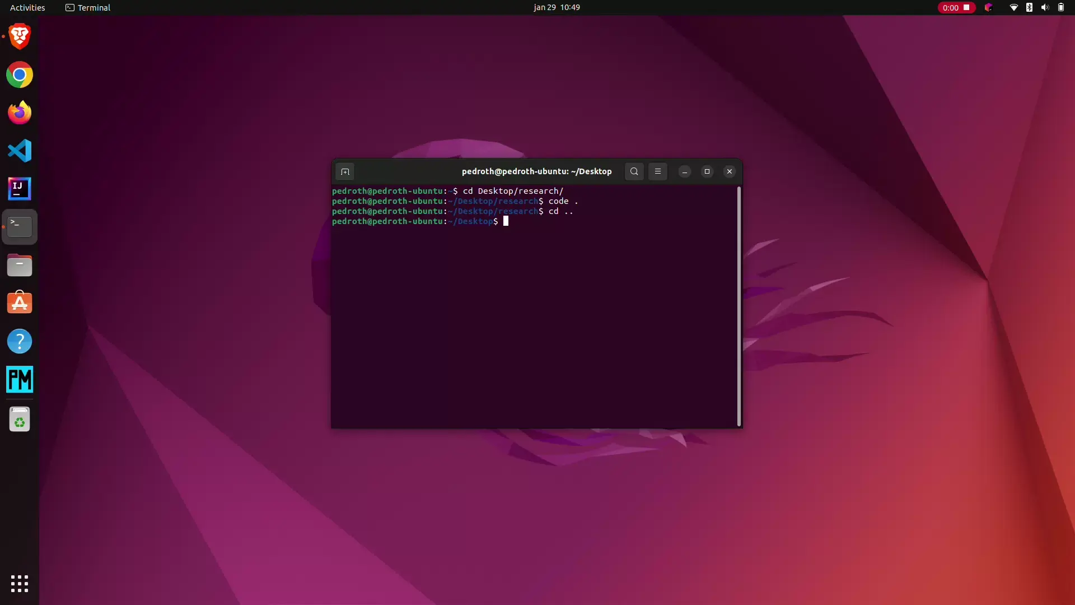Click the terminal search icon
Image resolution: width=1075 pixels, height=605 pixels.
(634, 171)
